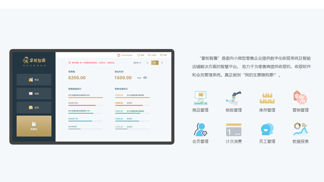This screenshot has width=324, height=182.
Task: Open the 进货 purchasing sidebar entry
Action: 34,107
